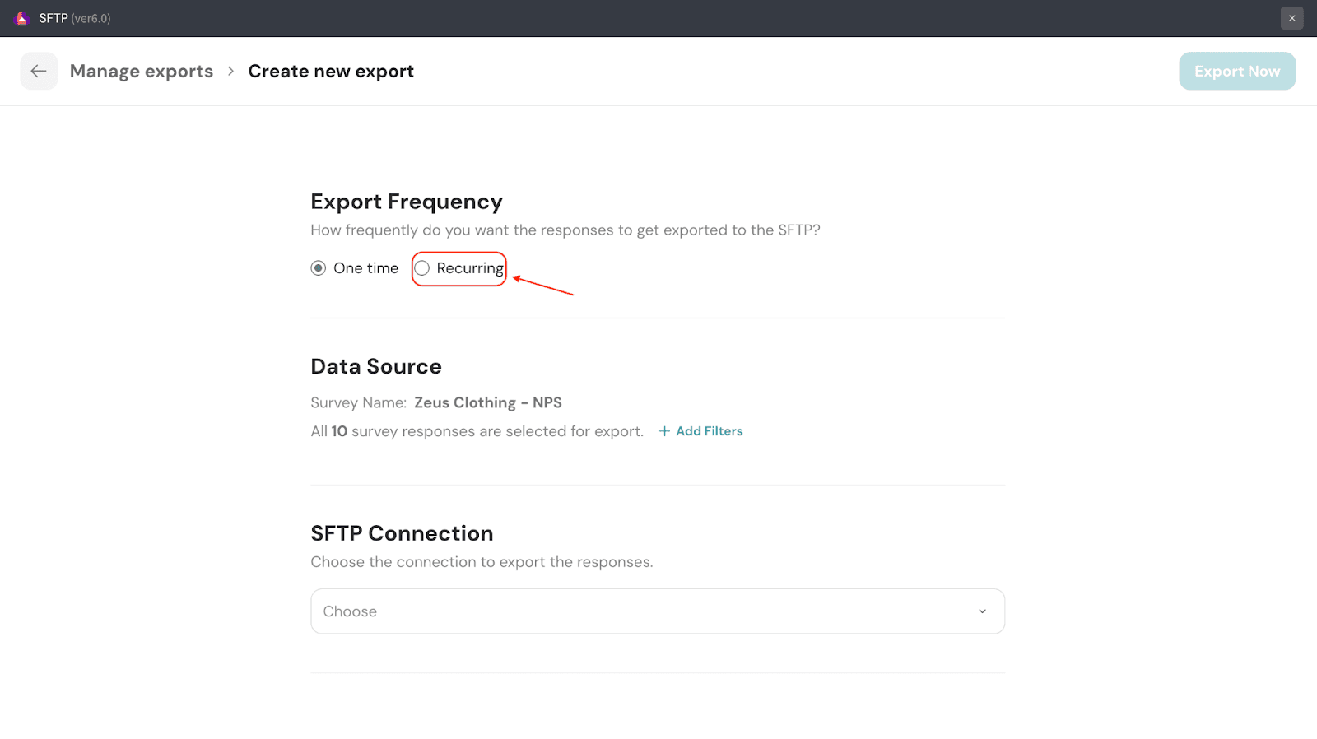Click Create new export breadcrumb
Screen dimensions: 1317x739
coord(331,72)
